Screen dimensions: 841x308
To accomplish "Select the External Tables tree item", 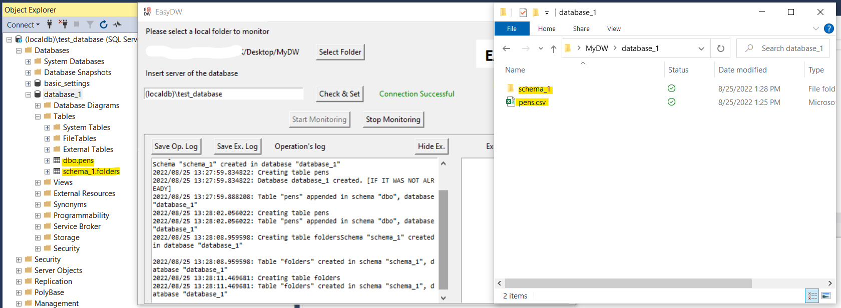I will click(x=88, y=149).
